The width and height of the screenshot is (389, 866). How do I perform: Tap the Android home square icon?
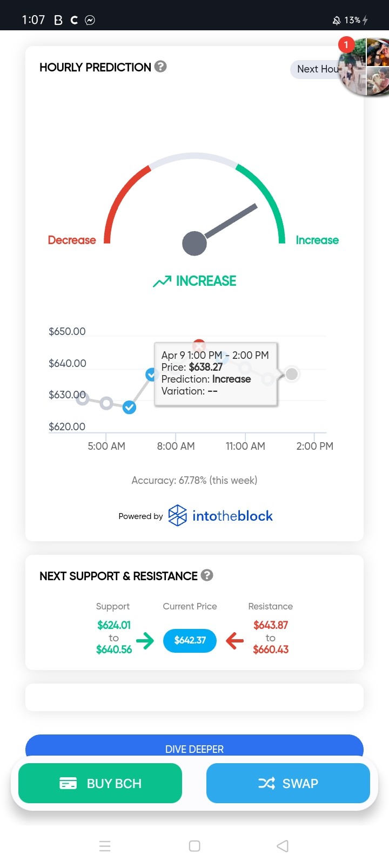(194, 846)
